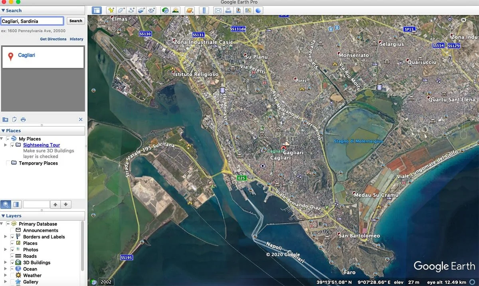Uncheck the Places layer checkbox

(12, 243)
